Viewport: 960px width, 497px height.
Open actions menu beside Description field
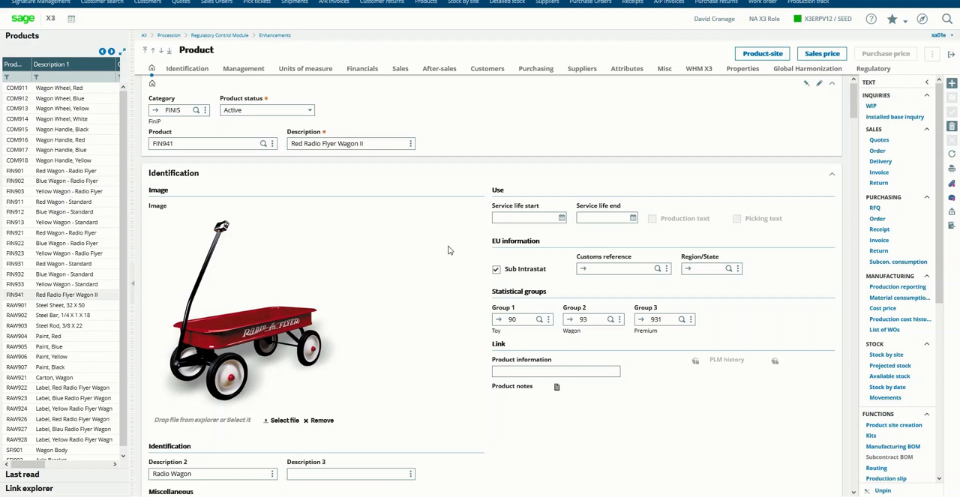coord(410,144)
